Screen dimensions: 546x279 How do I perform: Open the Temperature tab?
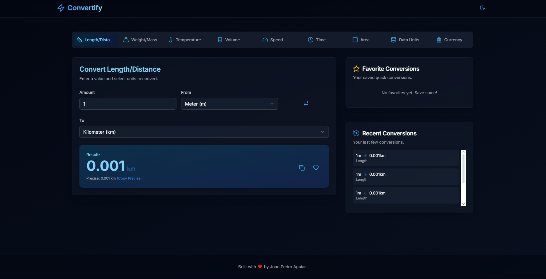pos(185,40)
